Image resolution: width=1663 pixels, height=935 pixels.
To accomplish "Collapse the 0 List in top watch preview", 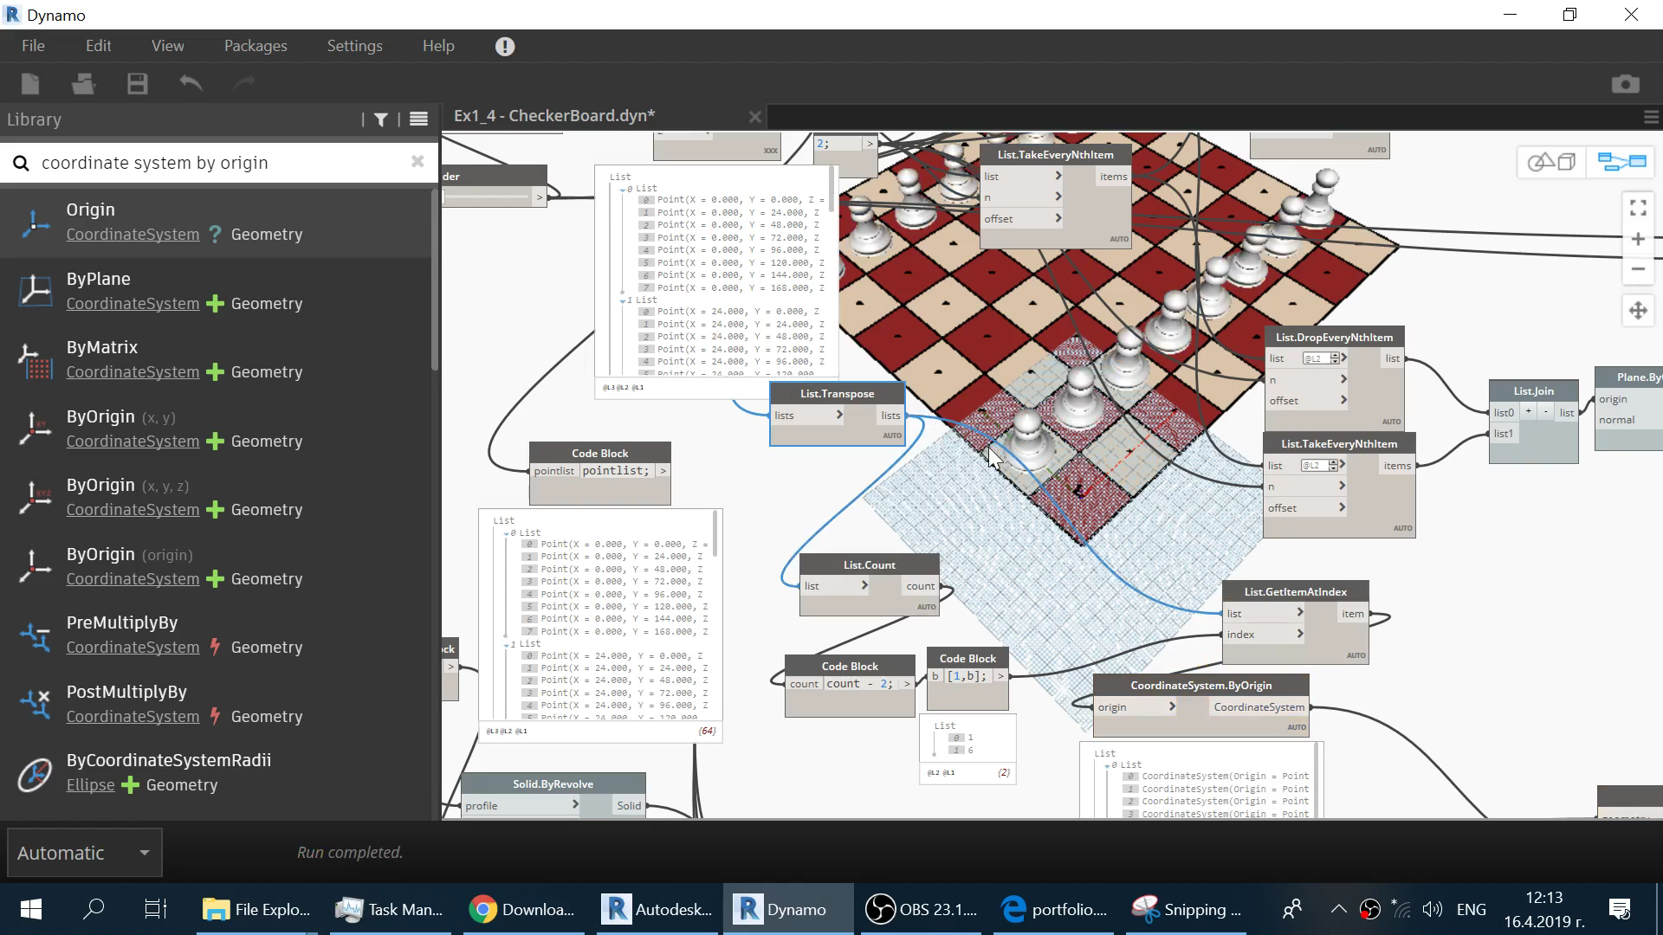I will pos(623,189).
